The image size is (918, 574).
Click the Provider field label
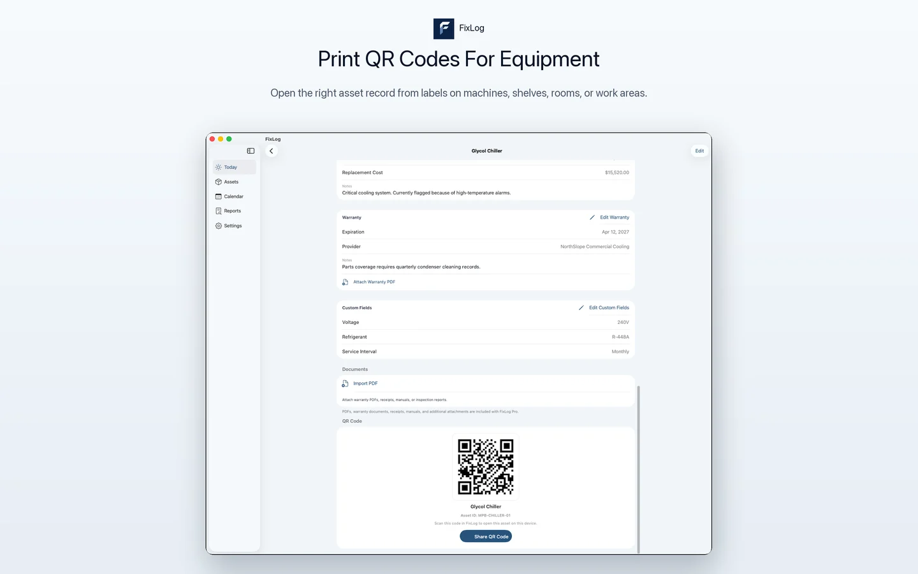pyautogui.click(x=351, y=247)
